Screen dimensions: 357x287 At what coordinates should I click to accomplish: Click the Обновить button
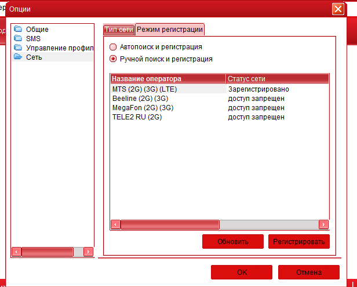[233, 241]
